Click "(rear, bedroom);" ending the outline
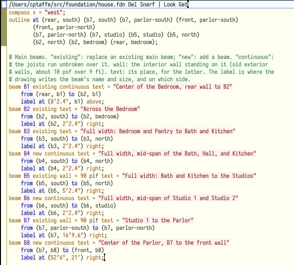Screen dimensions: 294x265 pos(134,42)
